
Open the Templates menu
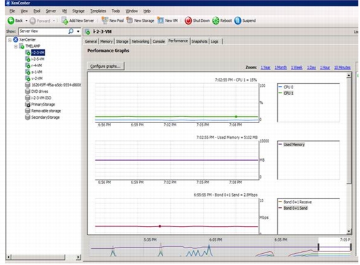[x=98, y=11]
